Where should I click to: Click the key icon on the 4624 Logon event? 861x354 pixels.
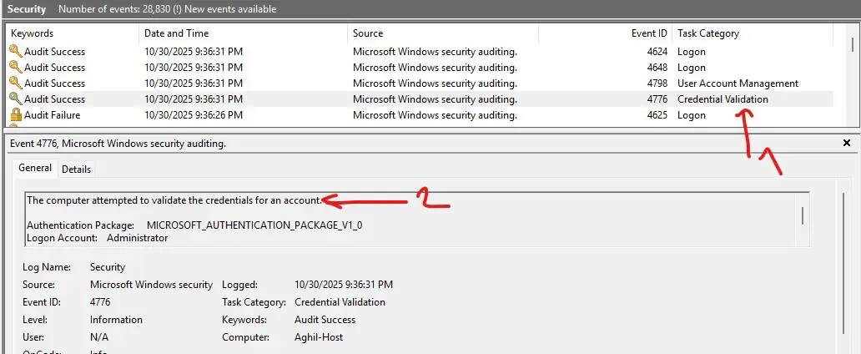pyautogui.click(x=15, y=52)
